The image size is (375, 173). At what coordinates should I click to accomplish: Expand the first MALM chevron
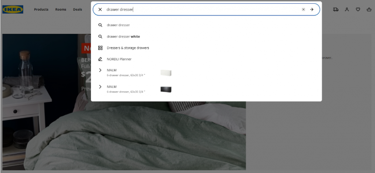tap(100, 70)
